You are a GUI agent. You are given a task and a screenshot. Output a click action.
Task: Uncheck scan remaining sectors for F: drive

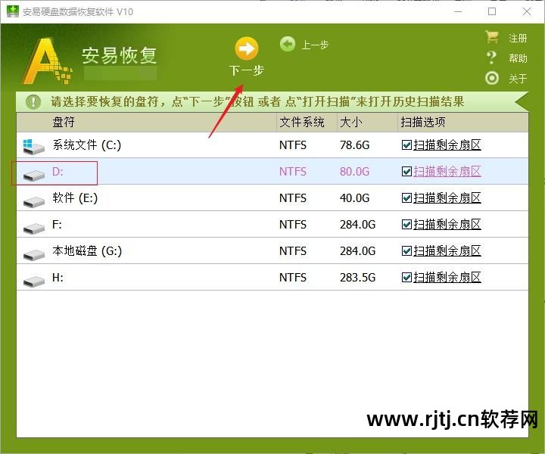point(406,225)
